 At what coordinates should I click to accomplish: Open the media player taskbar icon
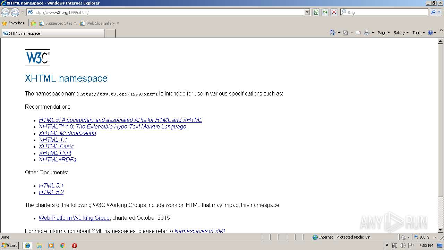coord(51,245)
